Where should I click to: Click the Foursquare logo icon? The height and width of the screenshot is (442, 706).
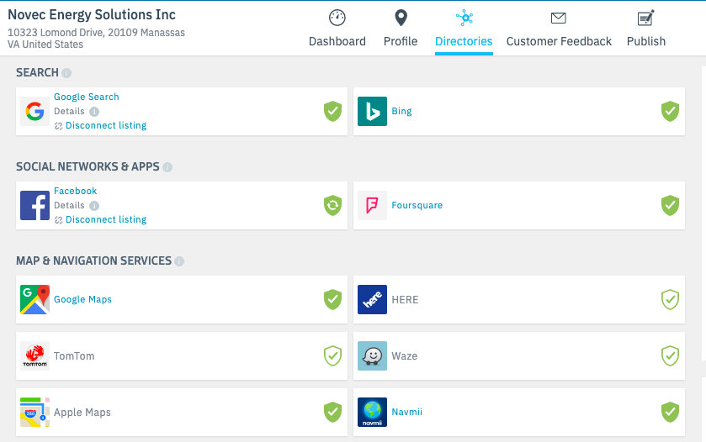pos(372,206)
